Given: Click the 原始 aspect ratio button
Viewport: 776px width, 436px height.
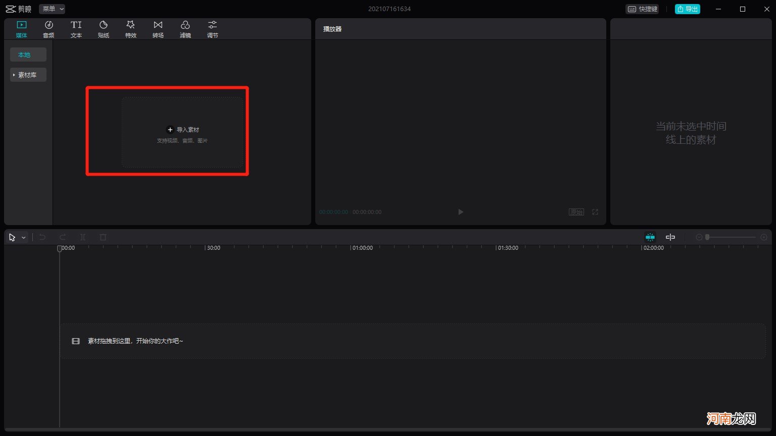Looking at the screenshot, I should 576,212.
